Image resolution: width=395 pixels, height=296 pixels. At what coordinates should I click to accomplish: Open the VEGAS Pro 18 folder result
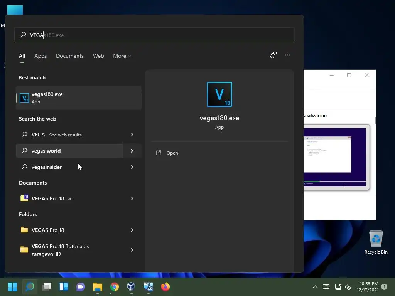[x=69, y=230]
